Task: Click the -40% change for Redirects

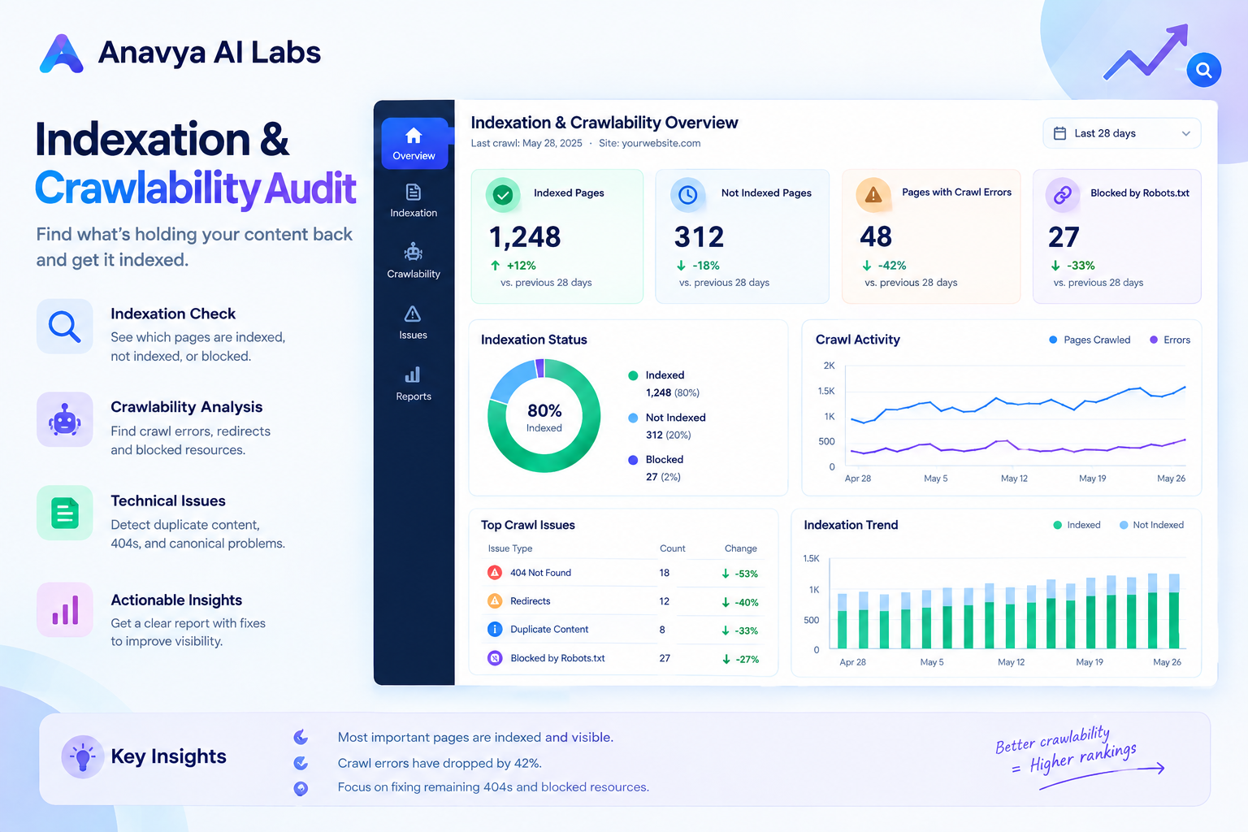Action: (x=739, y=603)
